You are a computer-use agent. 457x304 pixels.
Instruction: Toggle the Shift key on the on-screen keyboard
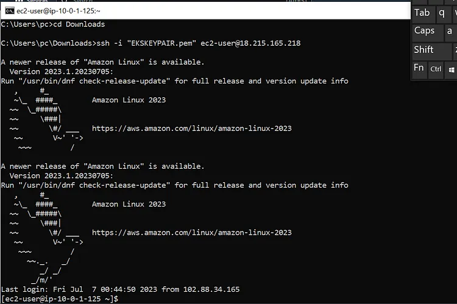[x=431, y=50]
